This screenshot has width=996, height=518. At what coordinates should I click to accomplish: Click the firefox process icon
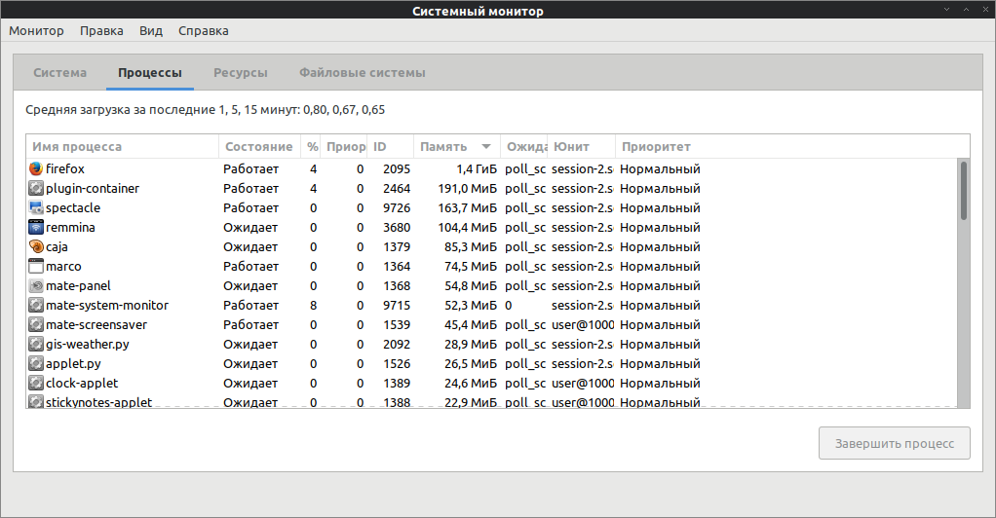36,168
